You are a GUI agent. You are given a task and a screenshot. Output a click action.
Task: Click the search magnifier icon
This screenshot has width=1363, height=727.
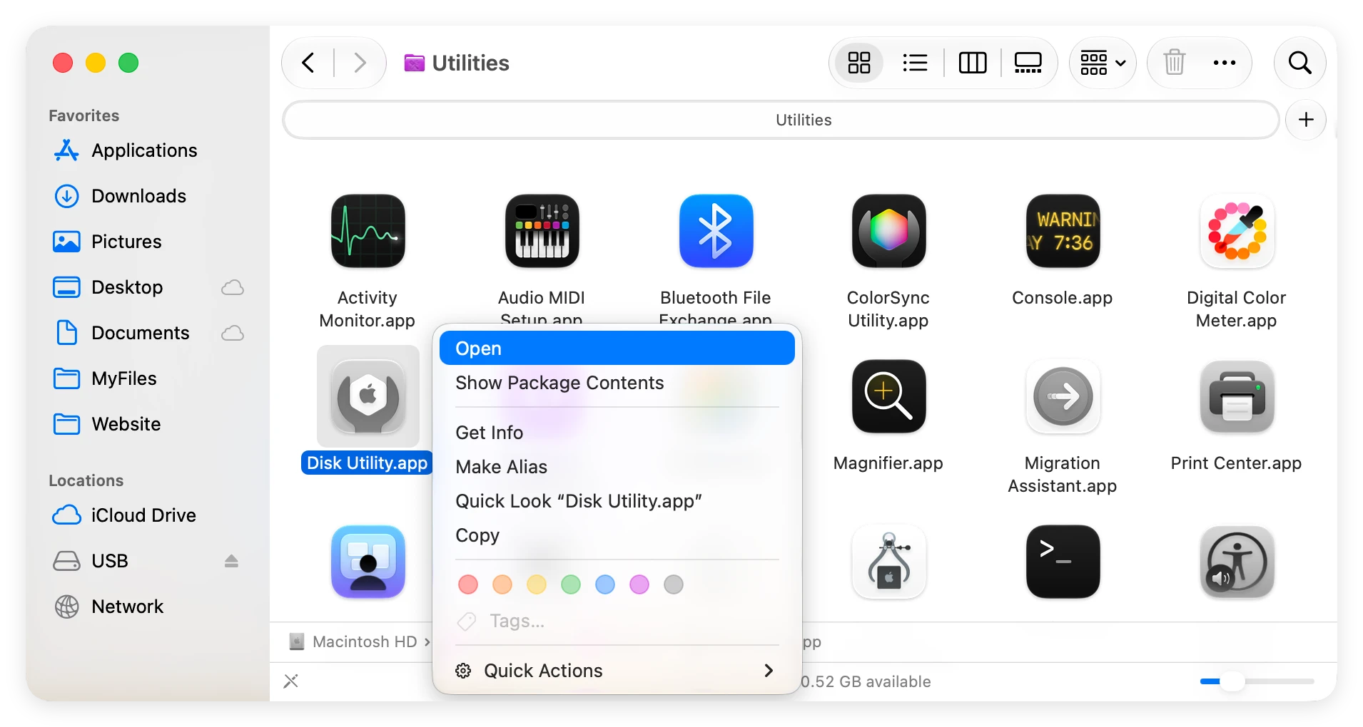[1299, 63]
